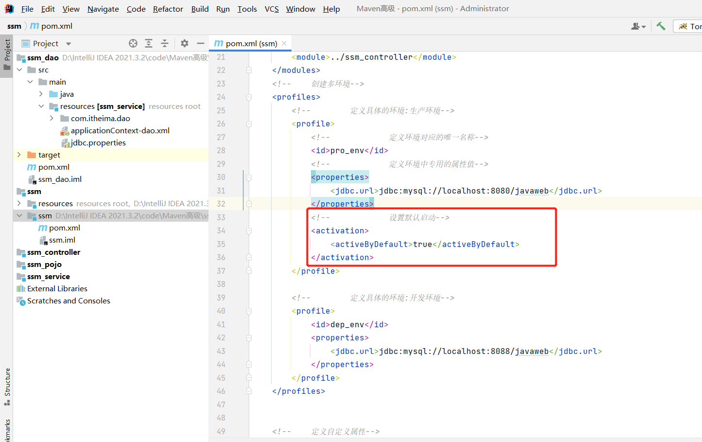Fold the properties tag at line 30
This screenshot has width=702, height=442.
[x=249, y=177]
